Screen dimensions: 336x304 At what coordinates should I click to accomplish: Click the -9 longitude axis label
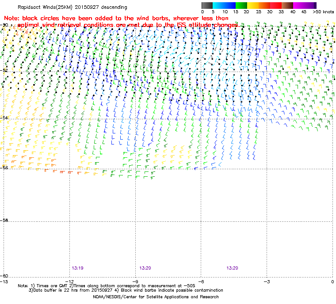[135, 281]
